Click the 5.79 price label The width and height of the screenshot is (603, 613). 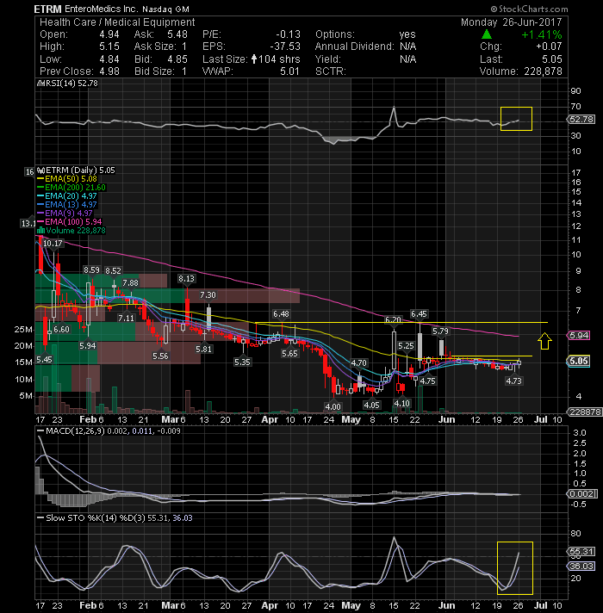click(440, 331)
